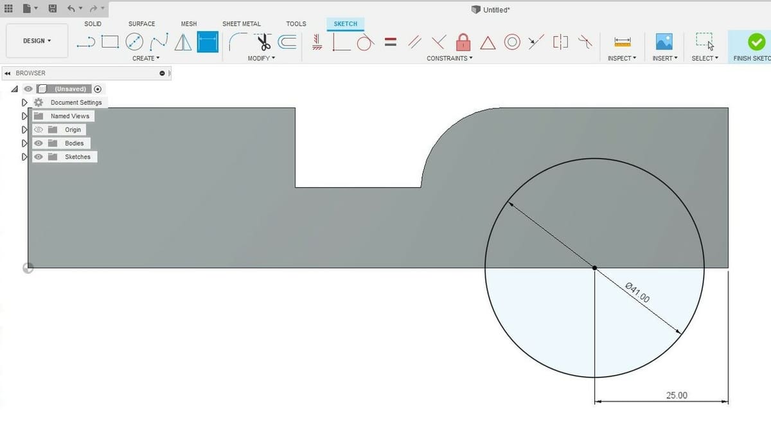
Task: Activate the Unsaved component radio button
Action: 98,89
